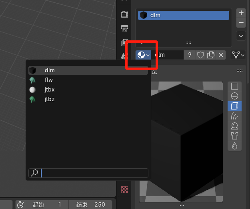Toggle fake user shield for dlm material
The width and height of the screenshot is (250, 209).
pyautogui.click(x=200, y=55)
